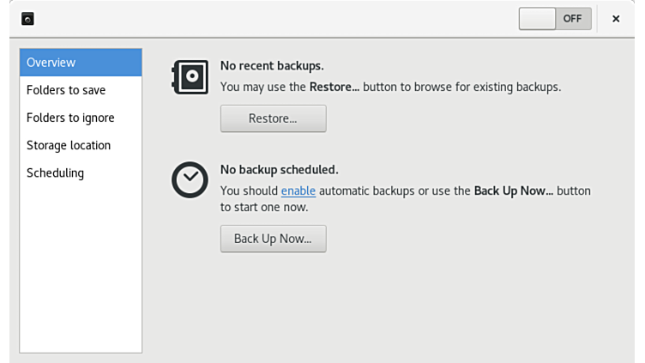This screenshot has height=363, width=645.
Task: Click the safe app icon in header bar
Action: (x=27, y=18)
